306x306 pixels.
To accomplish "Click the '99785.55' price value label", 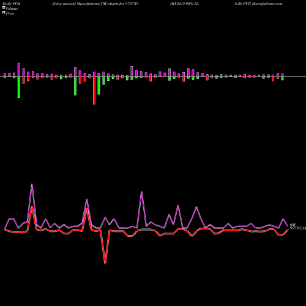I will 298,228.
